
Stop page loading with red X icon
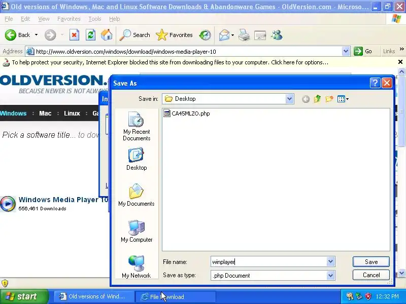click(x=74, y=35)
